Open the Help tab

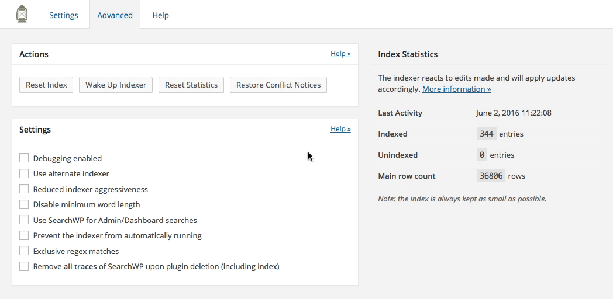[160, 15]
